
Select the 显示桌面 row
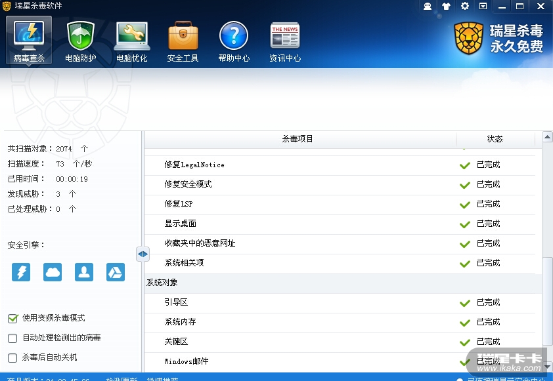pyautogui.click(x=340, y=224)
